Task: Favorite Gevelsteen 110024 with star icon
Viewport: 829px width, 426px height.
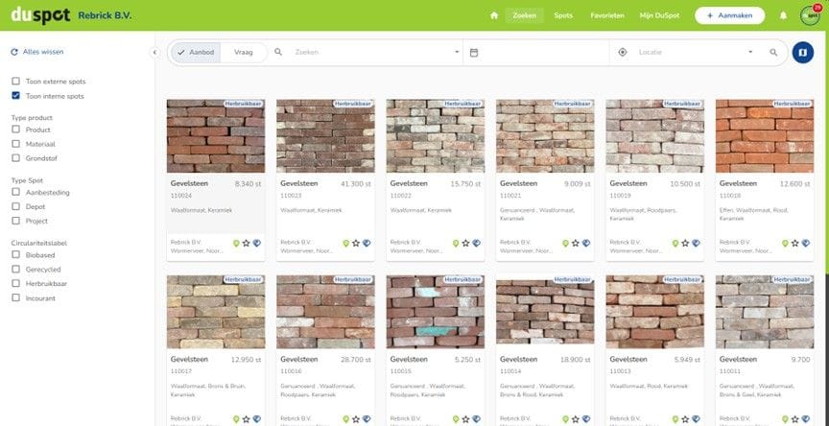Action: pos(246,244)
